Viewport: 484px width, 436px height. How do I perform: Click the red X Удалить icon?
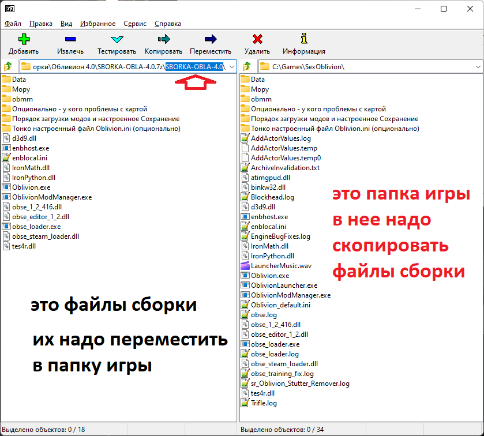(257, 40)
